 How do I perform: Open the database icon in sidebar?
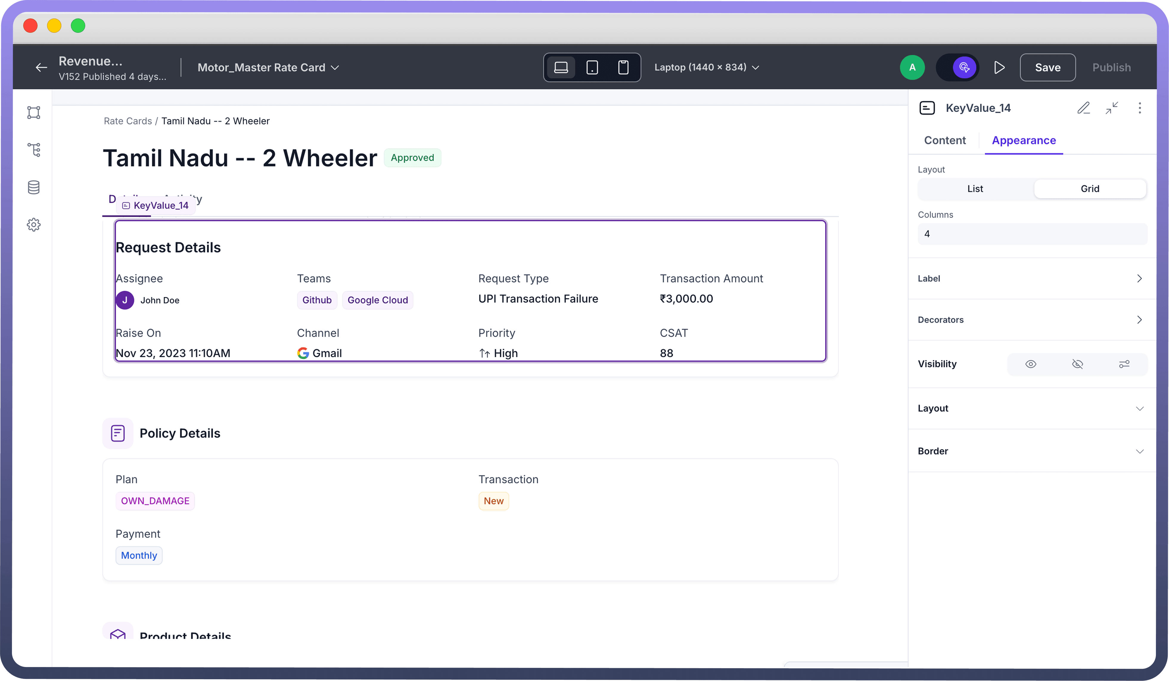(34, 187)
